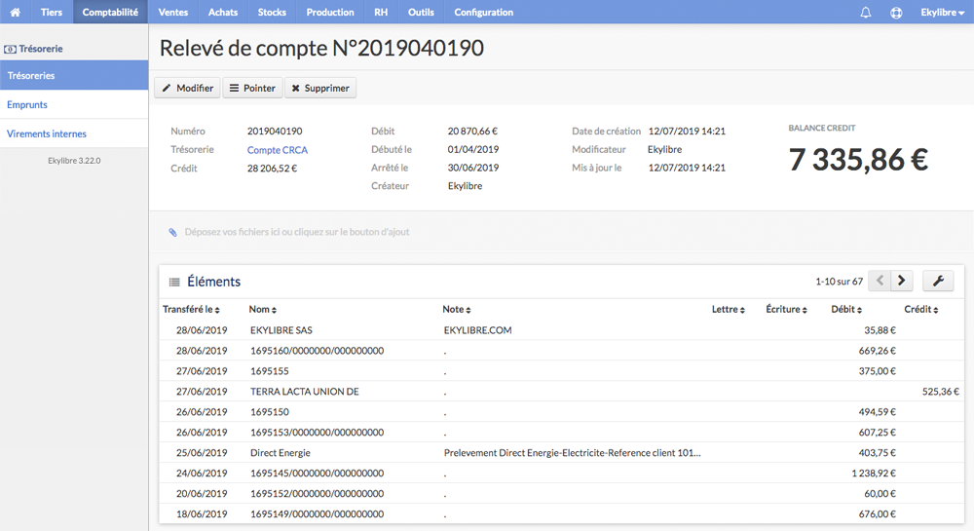Click the 25/06/2019 date cell

click(202, 453)
